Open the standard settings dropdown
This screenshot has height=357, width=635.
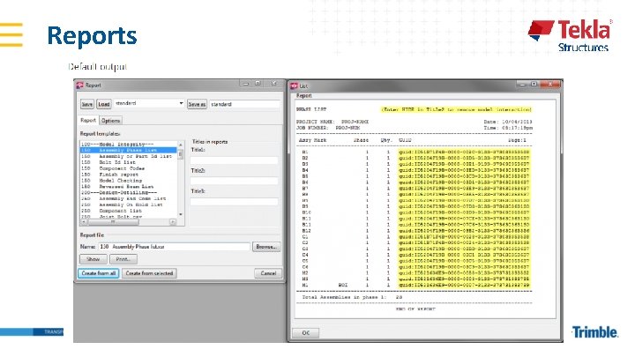181,104
